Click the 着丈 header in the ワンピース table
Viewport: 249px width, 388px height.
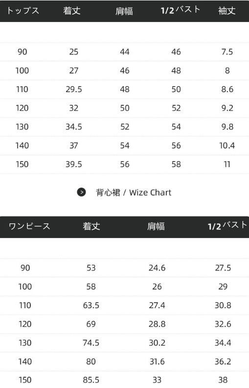[x=91, y=226]
